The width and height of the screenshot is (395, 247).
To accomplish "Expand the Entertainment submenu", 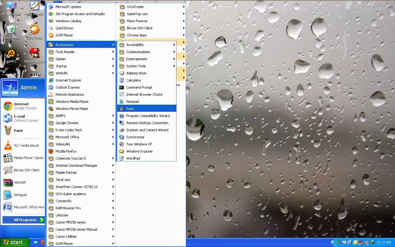I will tap(147, 59).
